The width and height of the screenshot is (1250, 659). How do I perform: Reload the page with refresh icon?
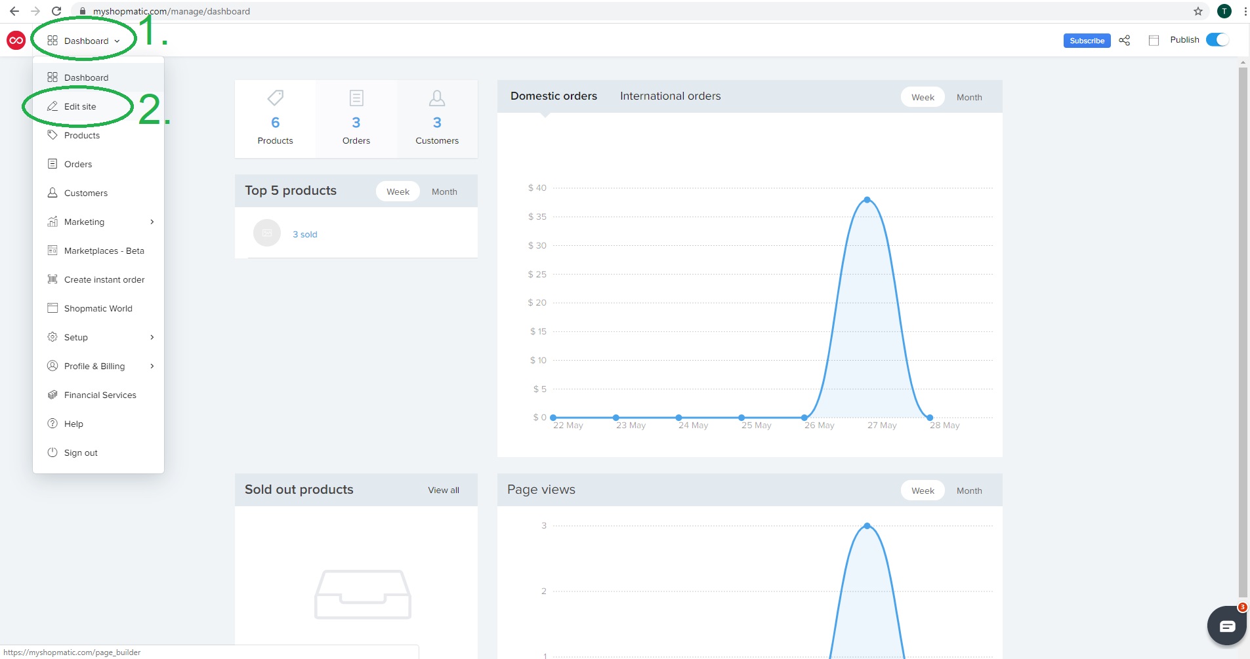56,11
